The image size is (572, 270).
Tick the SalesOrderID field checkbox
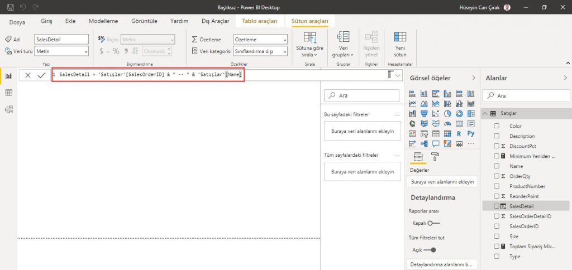pyautogui.click(x=497, y=226)
